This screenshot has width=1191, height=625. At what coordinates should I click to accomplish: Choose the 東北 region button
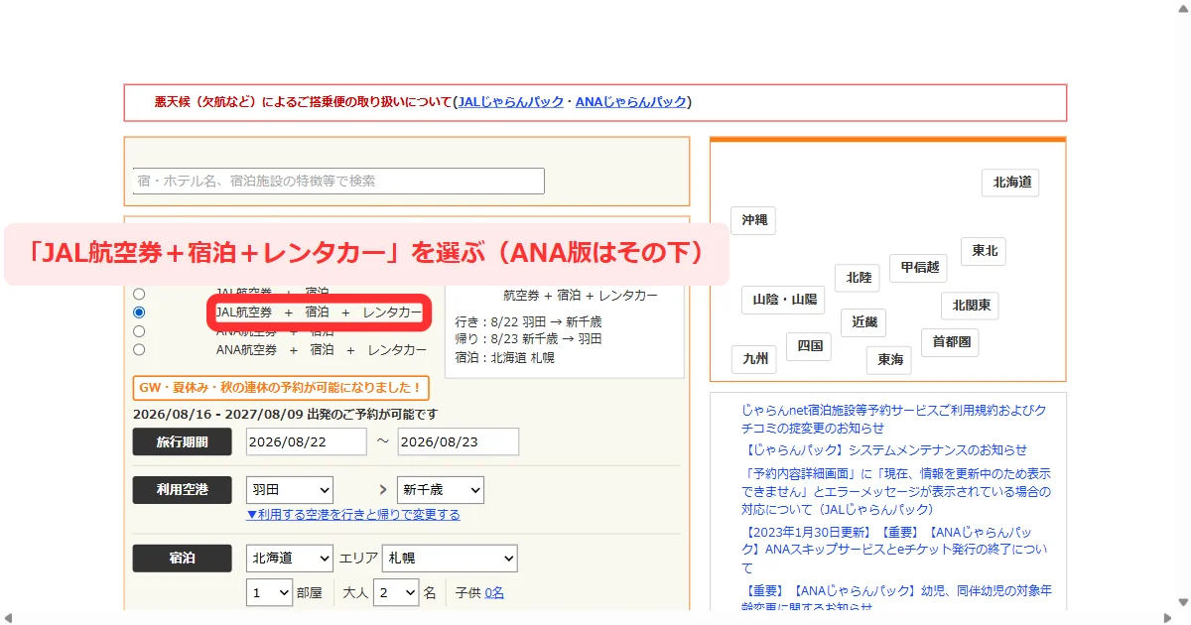984,251
